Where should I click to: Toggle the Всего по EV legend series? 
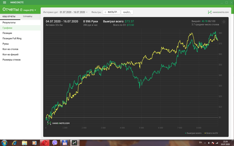211,133
